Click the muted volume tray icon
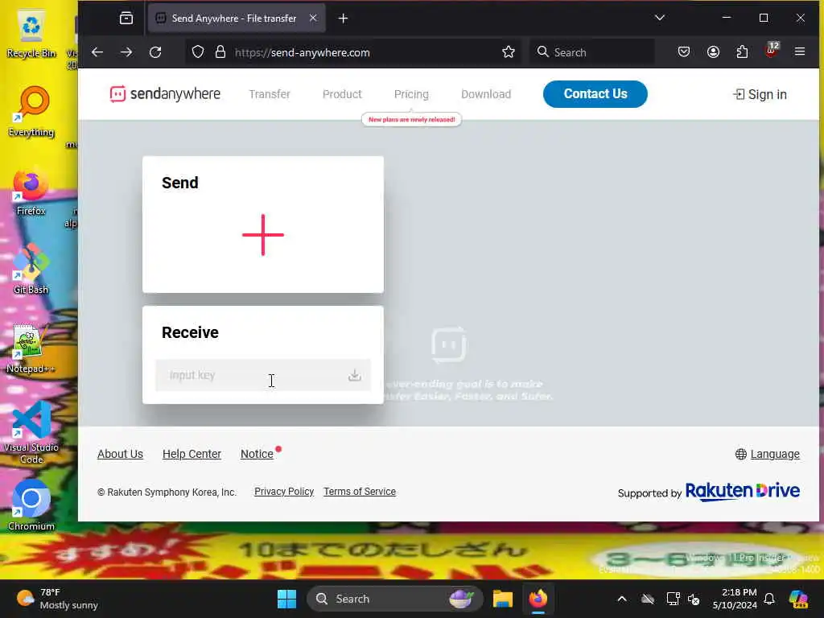Viewport: 824px width, 618px height. coord(694,599)
